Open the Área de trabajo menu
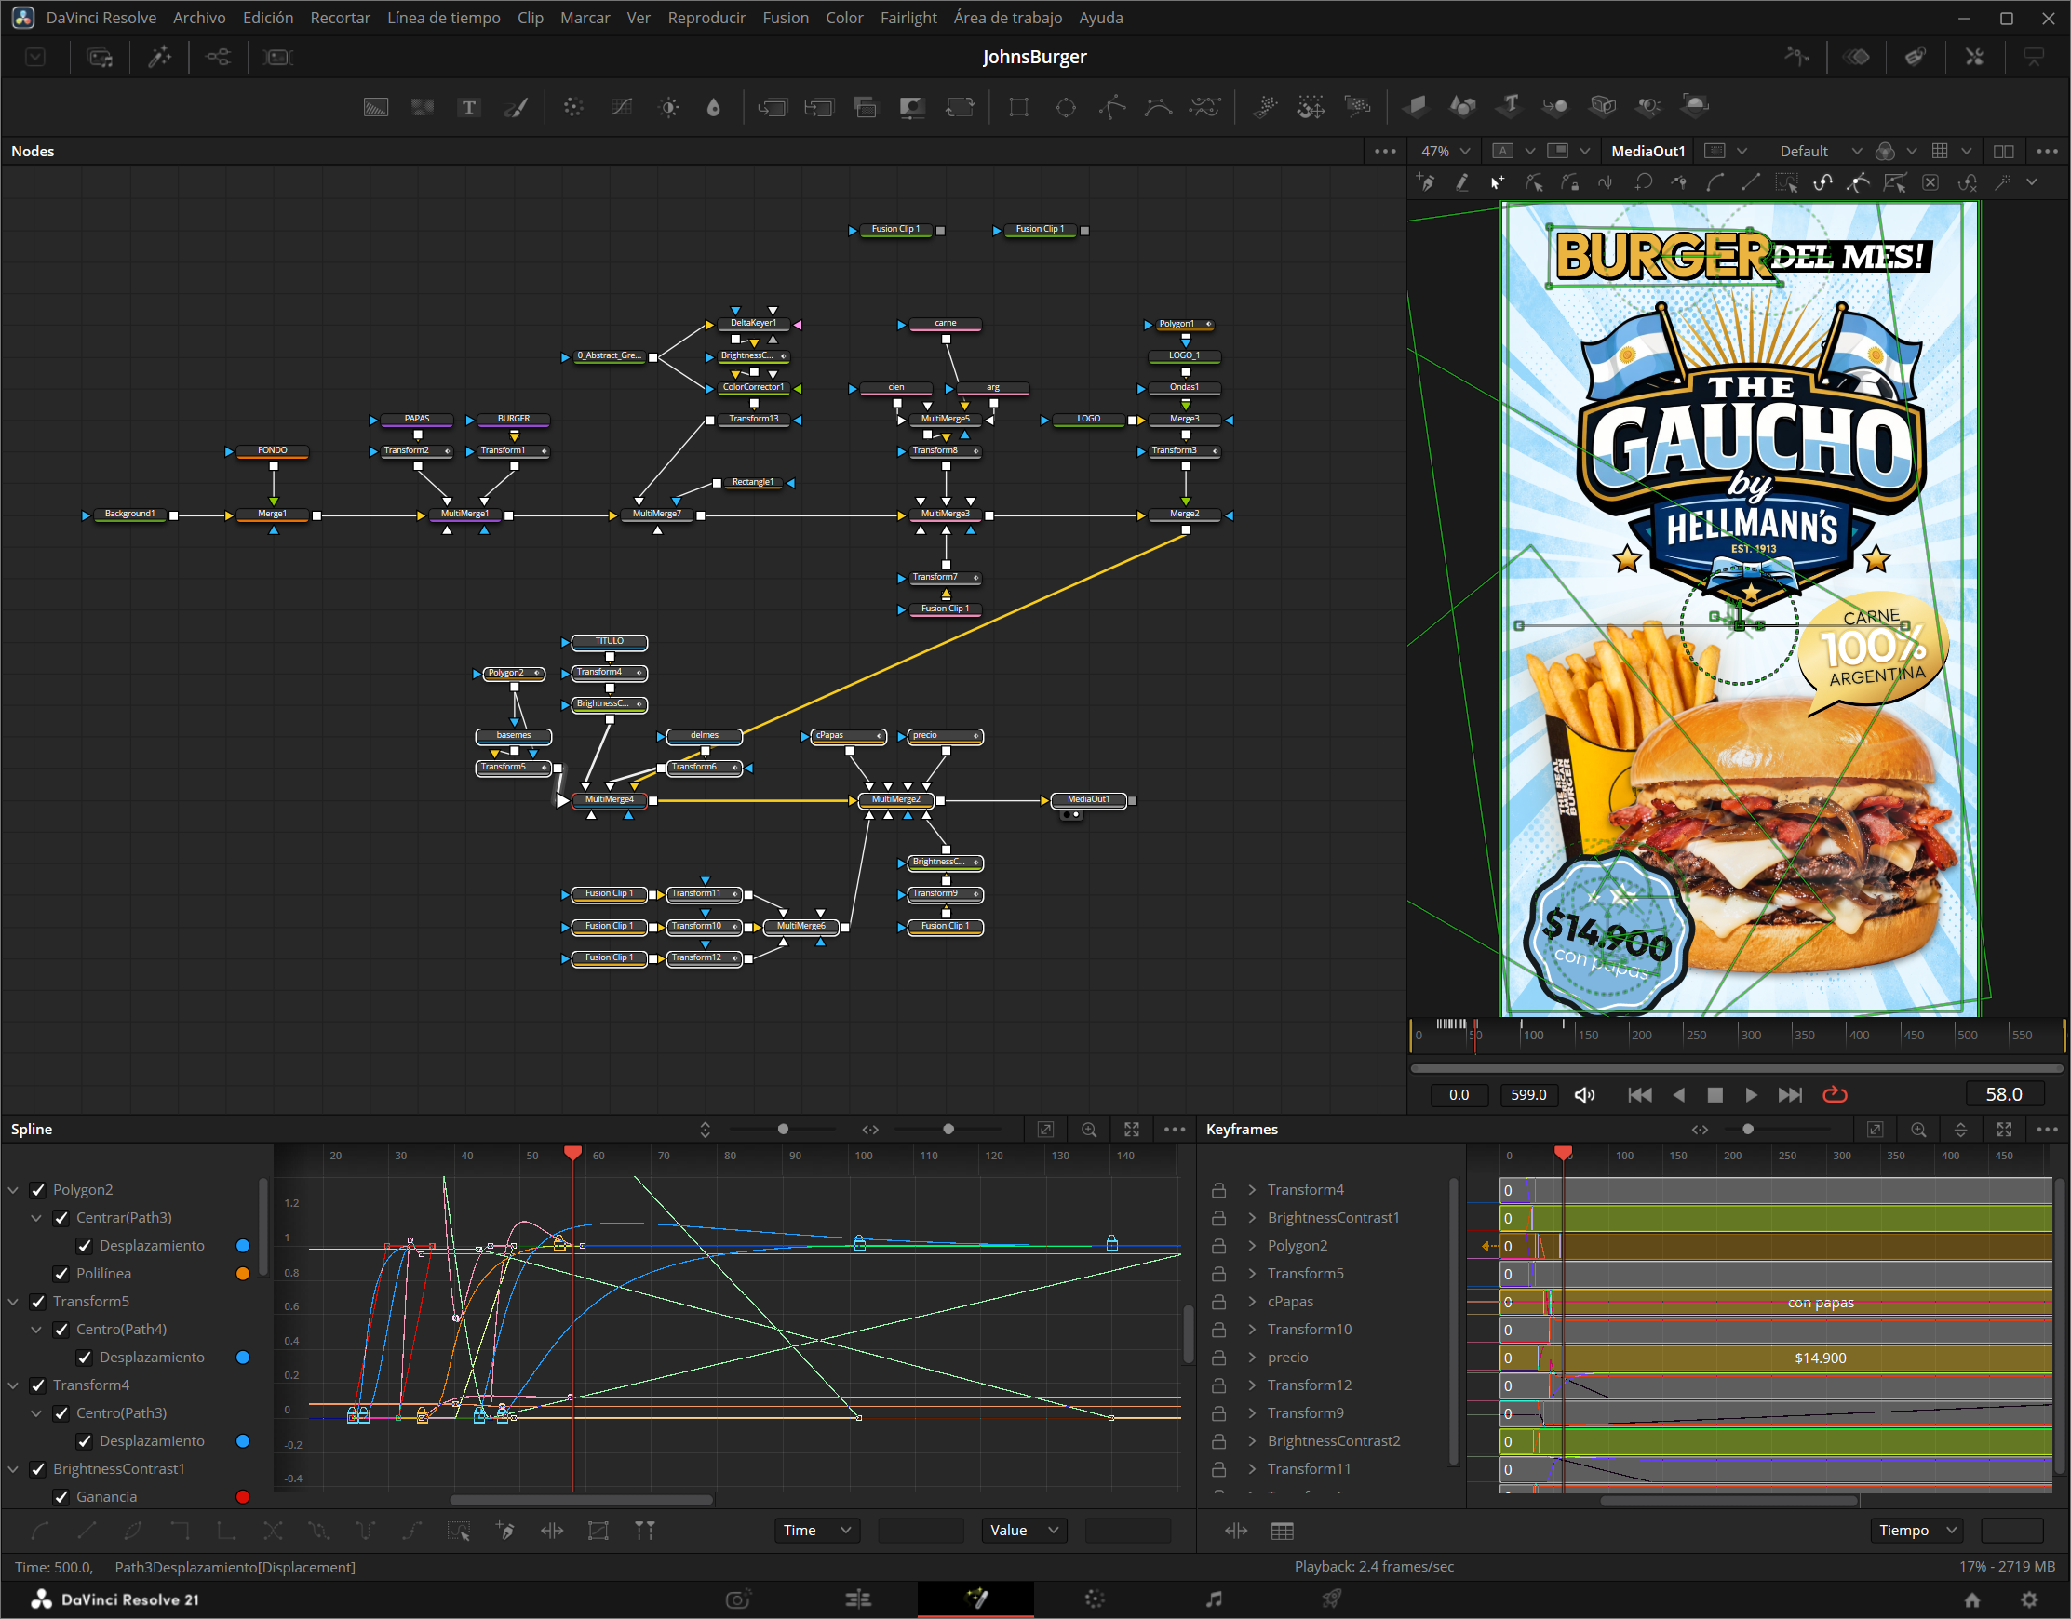 1008,18
